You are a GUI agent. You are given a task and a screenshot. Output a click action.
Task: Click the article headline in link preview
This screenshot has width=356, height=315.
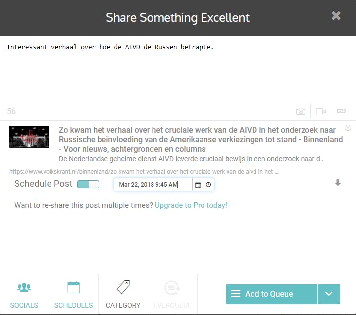click(x=201, y=139)
